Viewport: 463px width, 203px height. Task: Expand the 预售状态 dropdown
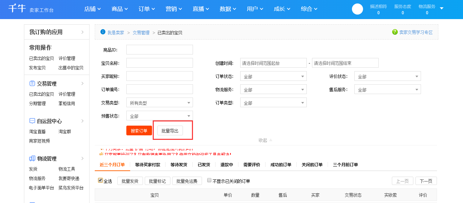160,116
